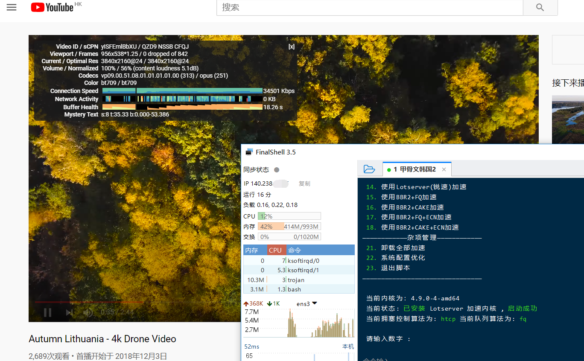The image size is (584, 361).
Task: Click terminal line 23 退出脚本
Action: pyautogui.click(x=388, y=268)
